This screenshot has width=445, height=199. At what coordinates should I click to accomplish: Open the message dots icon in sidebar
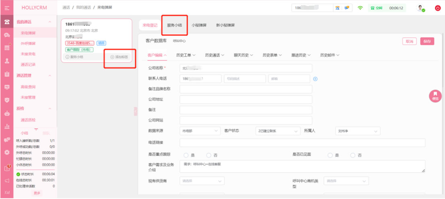pyautogui.click(x=7, y=139)
